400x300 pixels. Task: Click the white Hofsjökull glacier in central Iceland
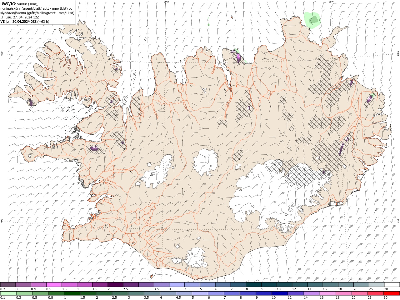[205, 162]
